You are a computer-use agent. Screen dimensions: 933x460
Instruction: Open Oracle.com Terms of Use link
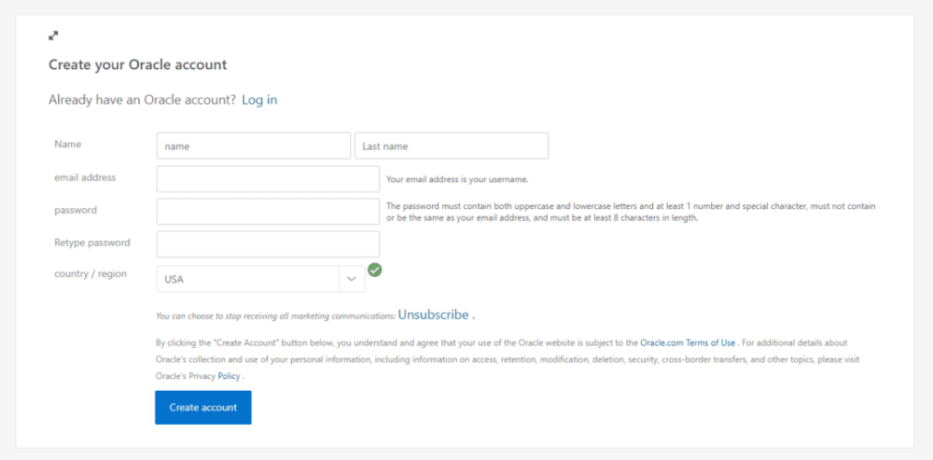[688, 343]
